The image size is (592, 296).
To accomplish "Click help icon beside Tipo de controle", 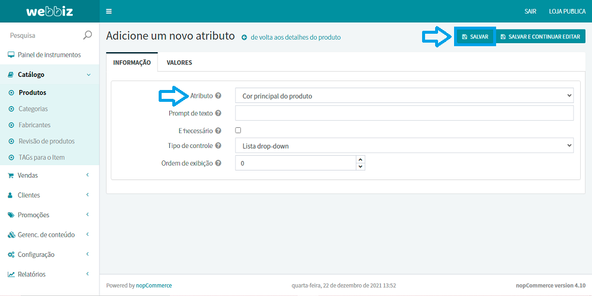I will (218, 146).
